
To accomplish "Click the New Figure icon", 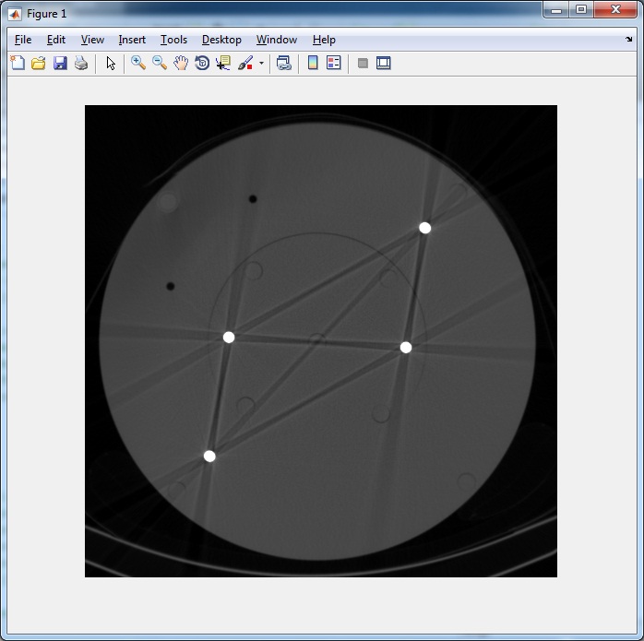I will 18,64.
